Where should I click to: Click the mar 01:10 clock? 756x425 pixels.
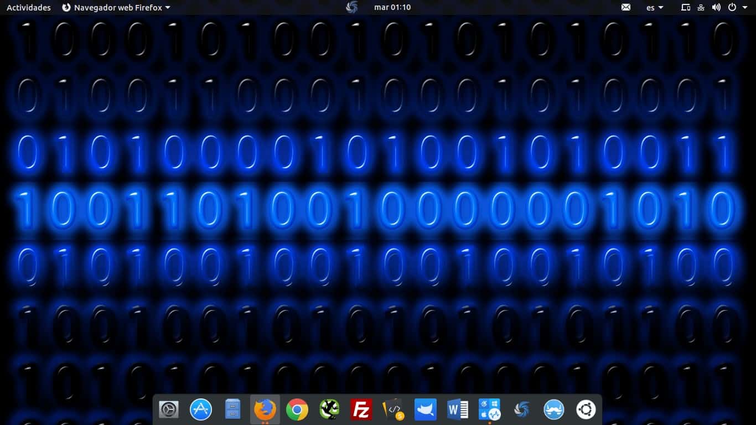pyautogui.click(x=392, y=7)
